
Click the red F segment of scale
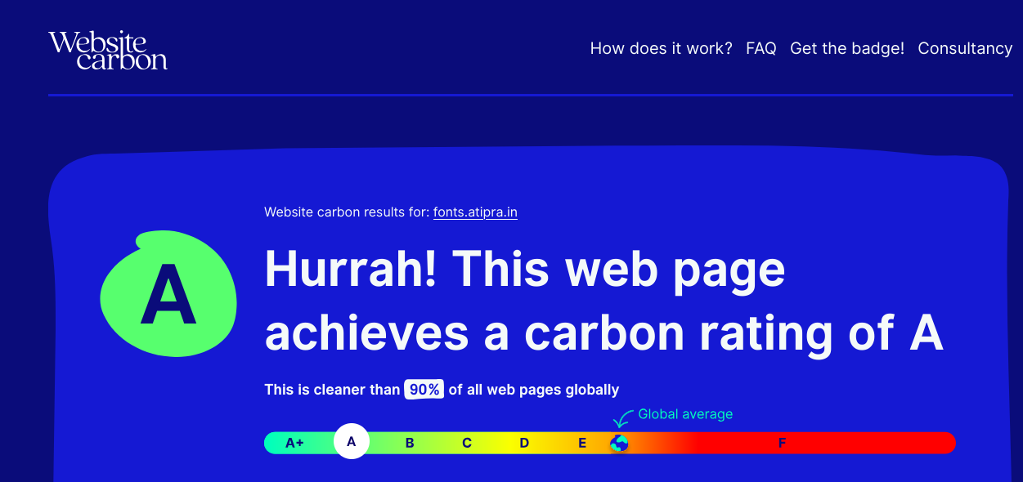point(782,443)
